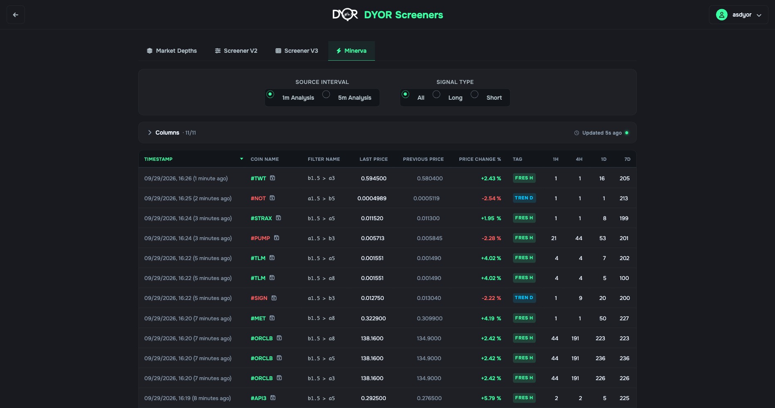Click the asdyor user avatar icon
Image resolution: width=775 pixels, height=408 pixels.
point(722,15)
